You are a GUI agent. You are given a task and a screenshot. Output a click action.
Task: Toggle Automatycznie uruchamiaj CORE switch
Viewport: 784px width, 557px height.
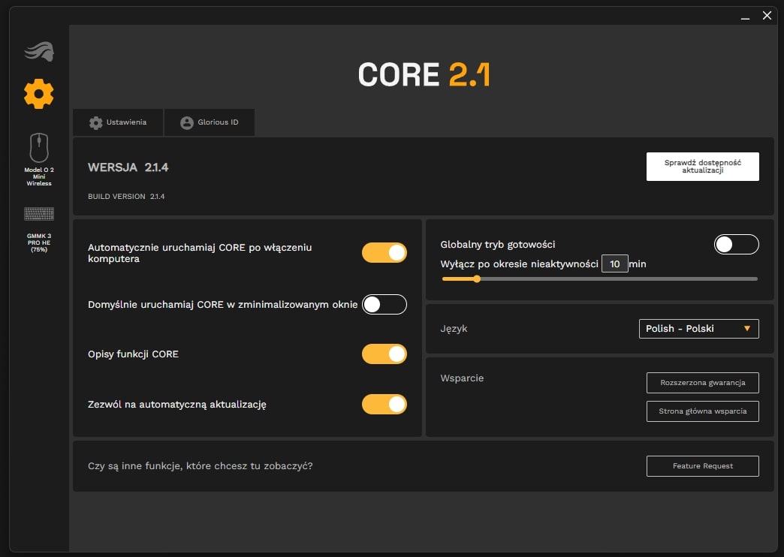384,252
